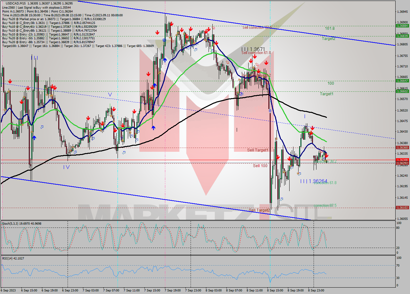The width and height of the screenshot is (410, 294).
Task: Click the 1.36292 current price tag
Action: [402, 163]
